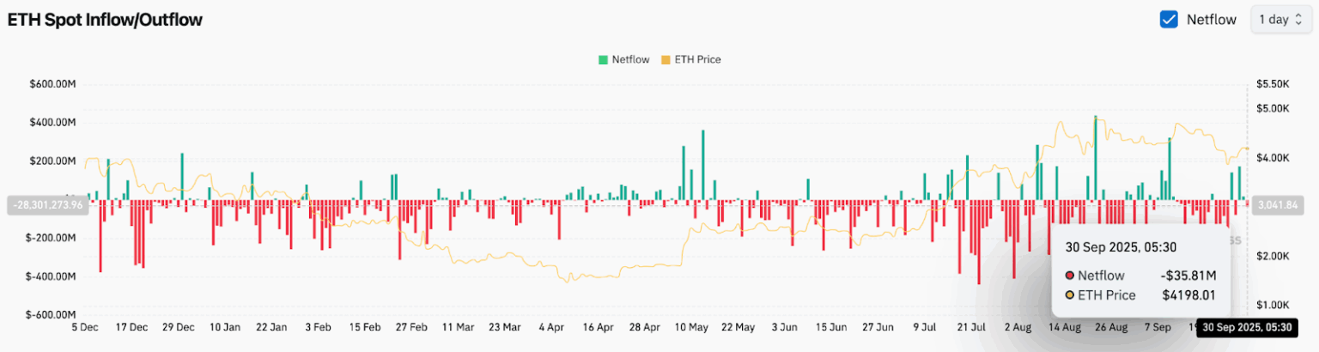Image resolution: width=1319 pixels, height=352 pixels.
Task: Hide the ETH Price series via its legend label
Action: pos(697,60)
